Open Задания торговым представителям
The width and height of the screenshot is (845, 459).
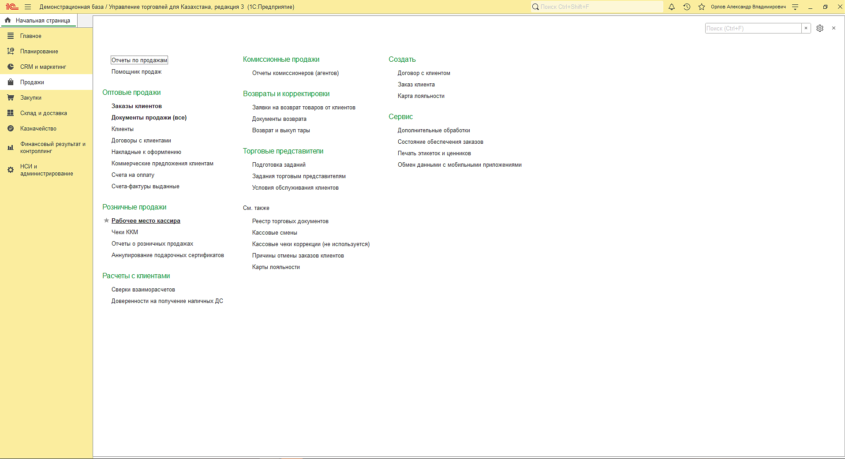point(299,176)
